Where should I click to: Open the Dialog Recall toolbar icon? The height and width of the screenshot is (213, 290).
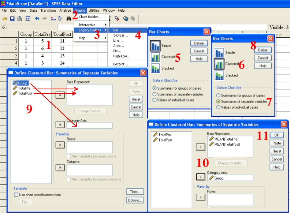click(x=28, y=19)
